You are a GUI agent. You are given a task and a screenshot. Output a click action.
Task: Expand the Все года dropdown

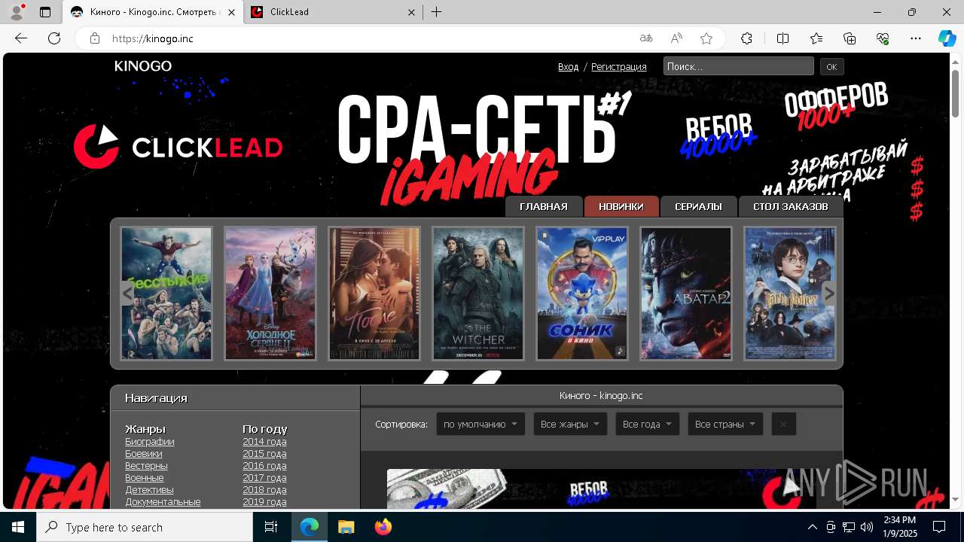click(648, 424)
